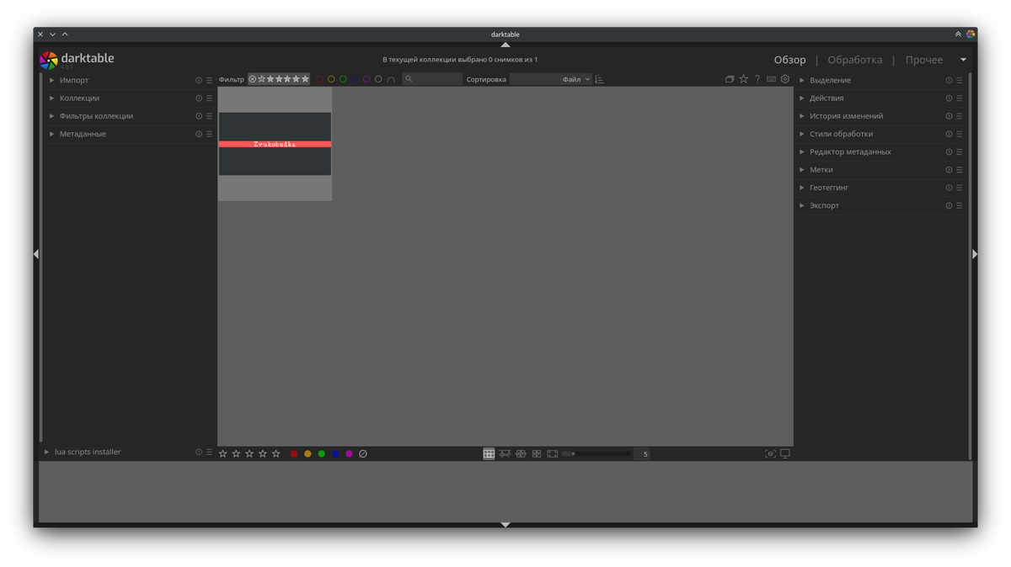Click the thumbnails-per-row number field

tap(641, 453)
